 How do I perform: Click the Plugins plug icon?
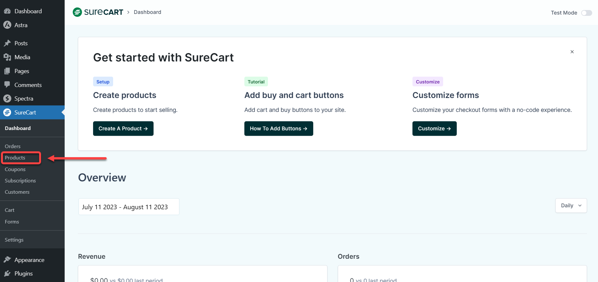(7, 274)
